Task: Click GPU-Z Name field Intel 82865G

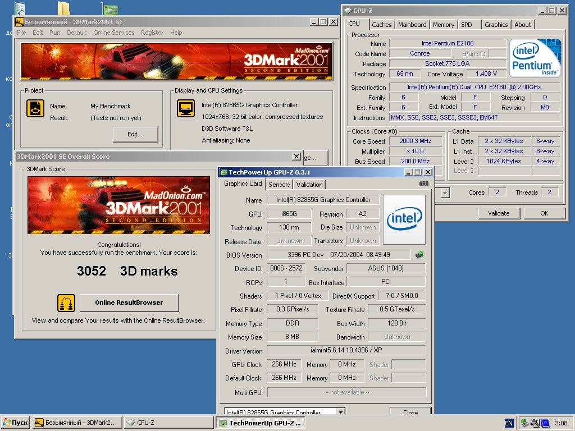Action: (x=323, y=200)
